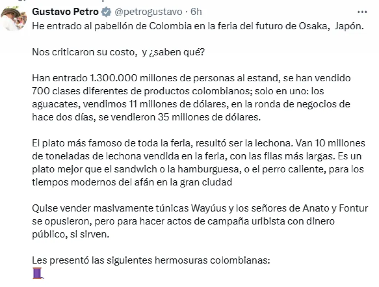The height and width of the screenshot is (287, 379).
Task: Click the line 'Les presentó las siguientes hermosuras'
Action: 151,260
